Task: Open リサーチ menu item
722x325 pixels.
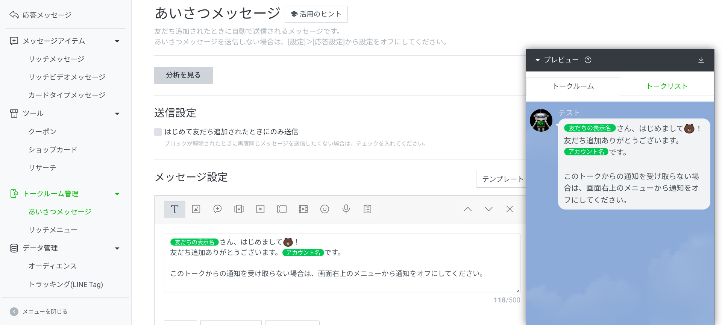Action: click(42, 168)
